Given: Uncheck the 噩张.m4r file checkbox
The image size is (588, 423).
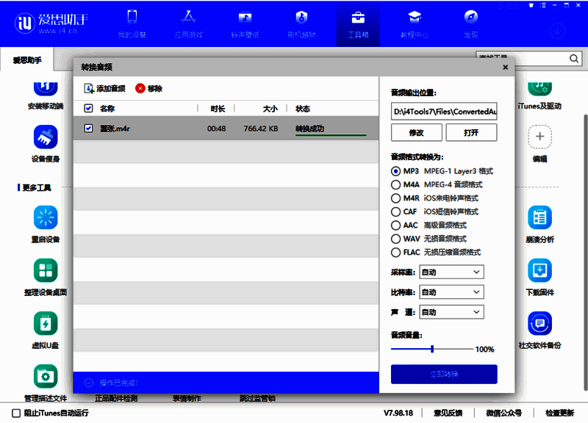Looking at the screenshot, I should tap(89, 129).
